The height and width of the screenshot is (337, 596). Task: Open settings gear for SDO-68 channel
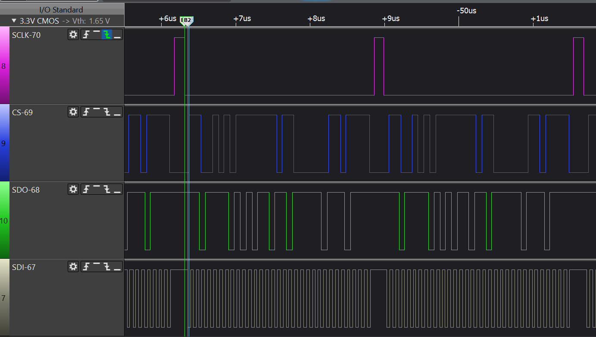[73, 190]
